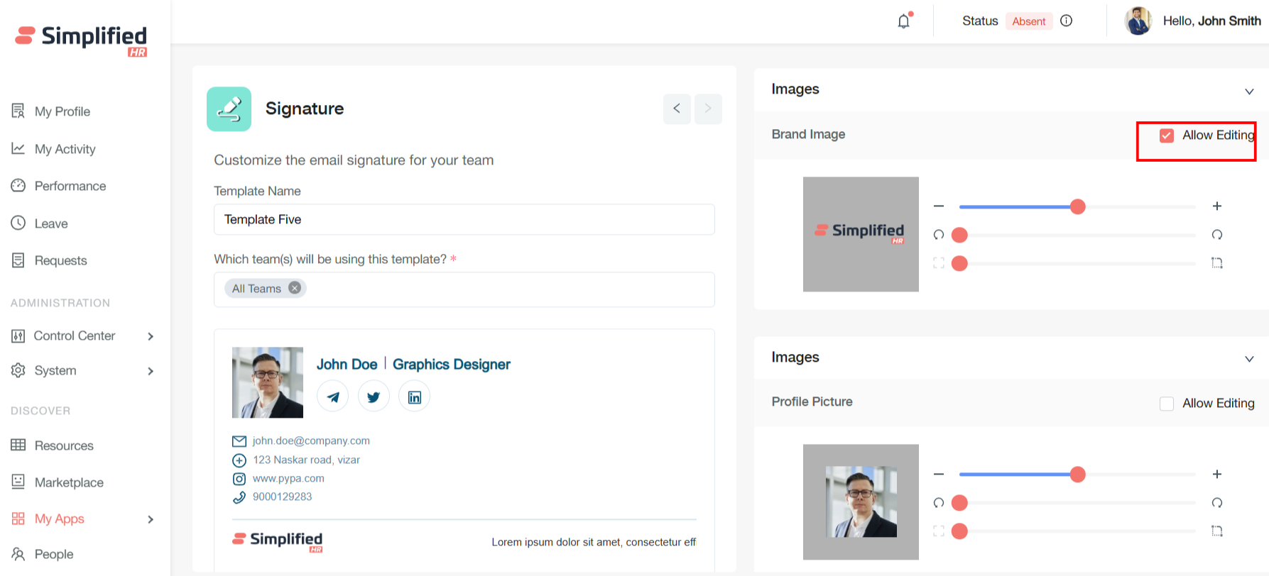
Task: Click plus icon to enlarge Brand Image
Action: click(x=1216, y=206)
